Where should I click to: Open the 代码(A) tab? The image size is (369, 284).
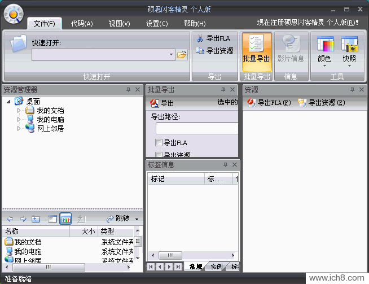coord(82,23)
